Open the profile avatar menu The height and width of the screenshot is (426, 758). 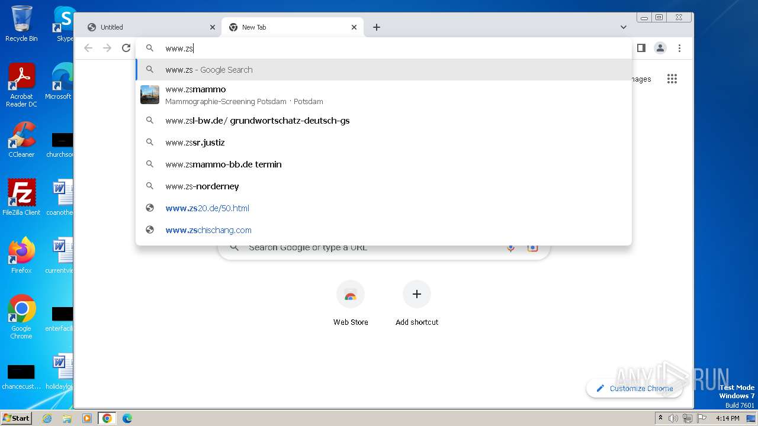click(x=660, y=48)
